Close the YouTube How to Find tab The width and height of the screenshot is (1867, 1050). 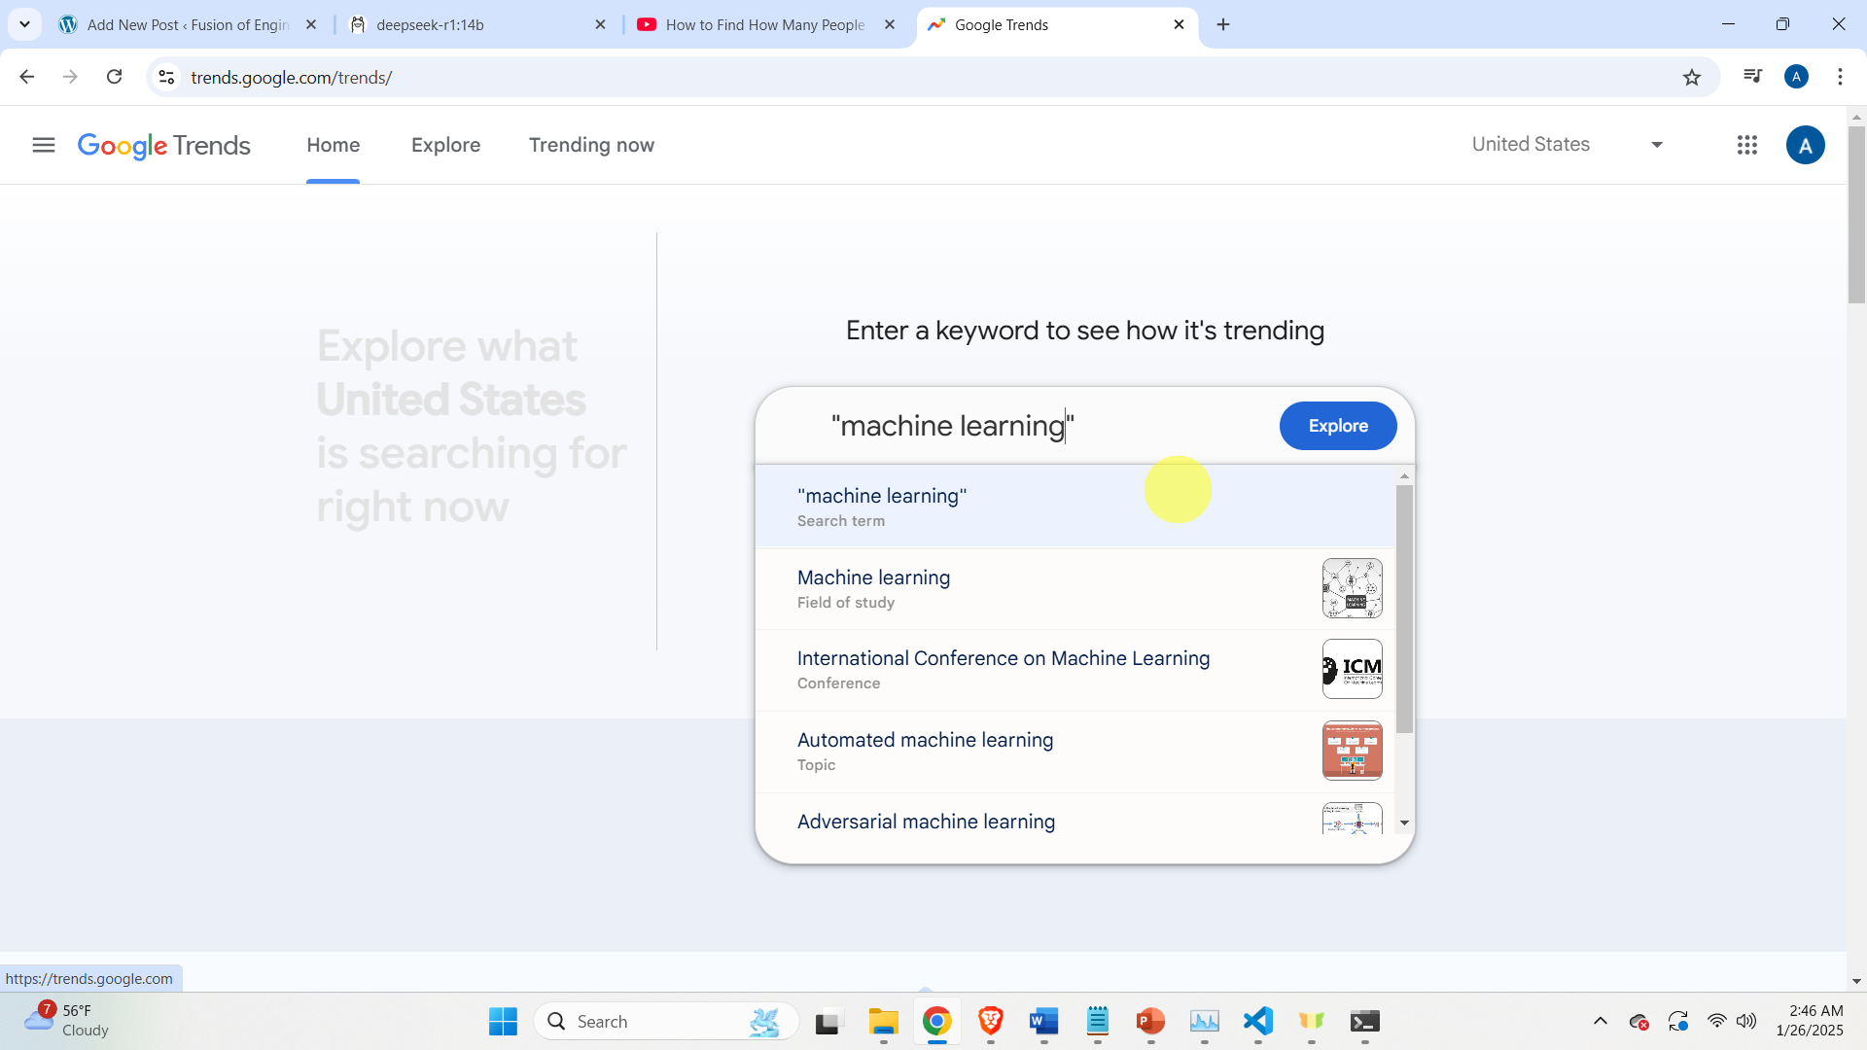point(889,24)
